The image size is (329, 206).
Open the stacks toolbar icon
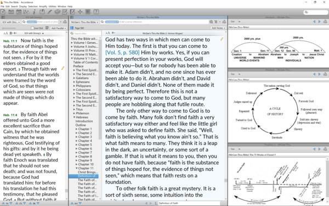click(x=57, y=12)
